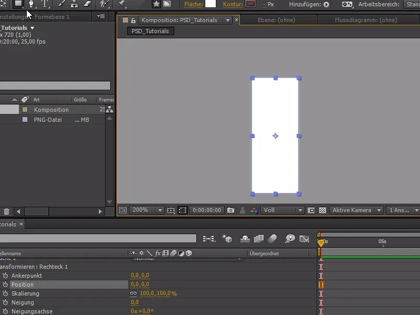Toggle region of interest
The width and height of the screenshot is (420, 315).
311,211
